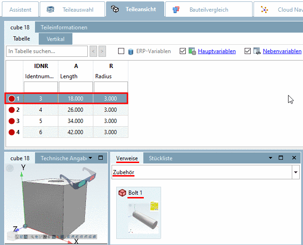This screenshot has height=245, width=303.
Task: Select the cube 18 tab above the 3D preview
Action: [20, 158]
